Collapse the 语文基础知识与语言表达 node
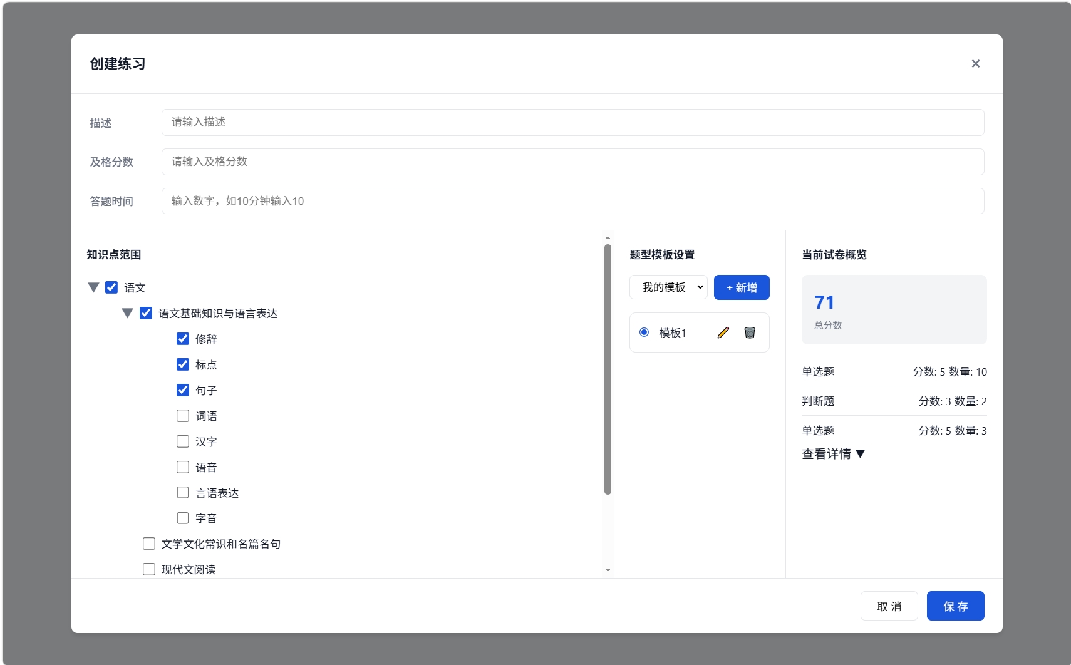 pos(128,313)
